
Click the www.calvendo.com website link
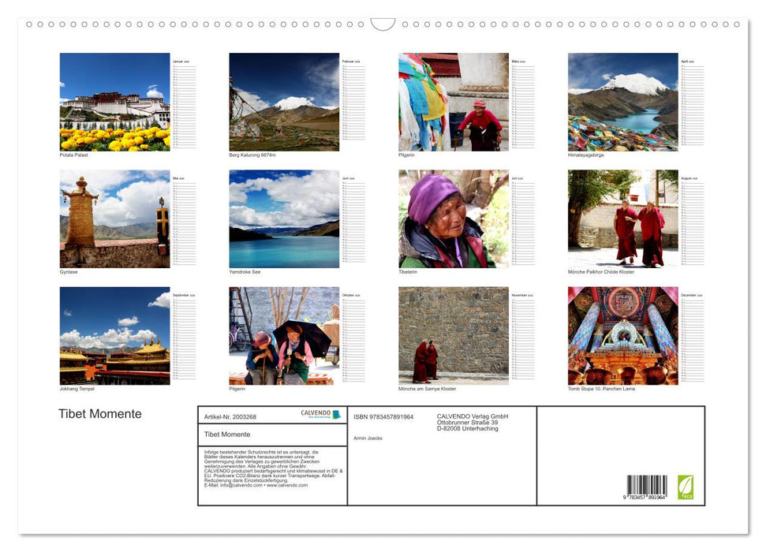[288, 484]
